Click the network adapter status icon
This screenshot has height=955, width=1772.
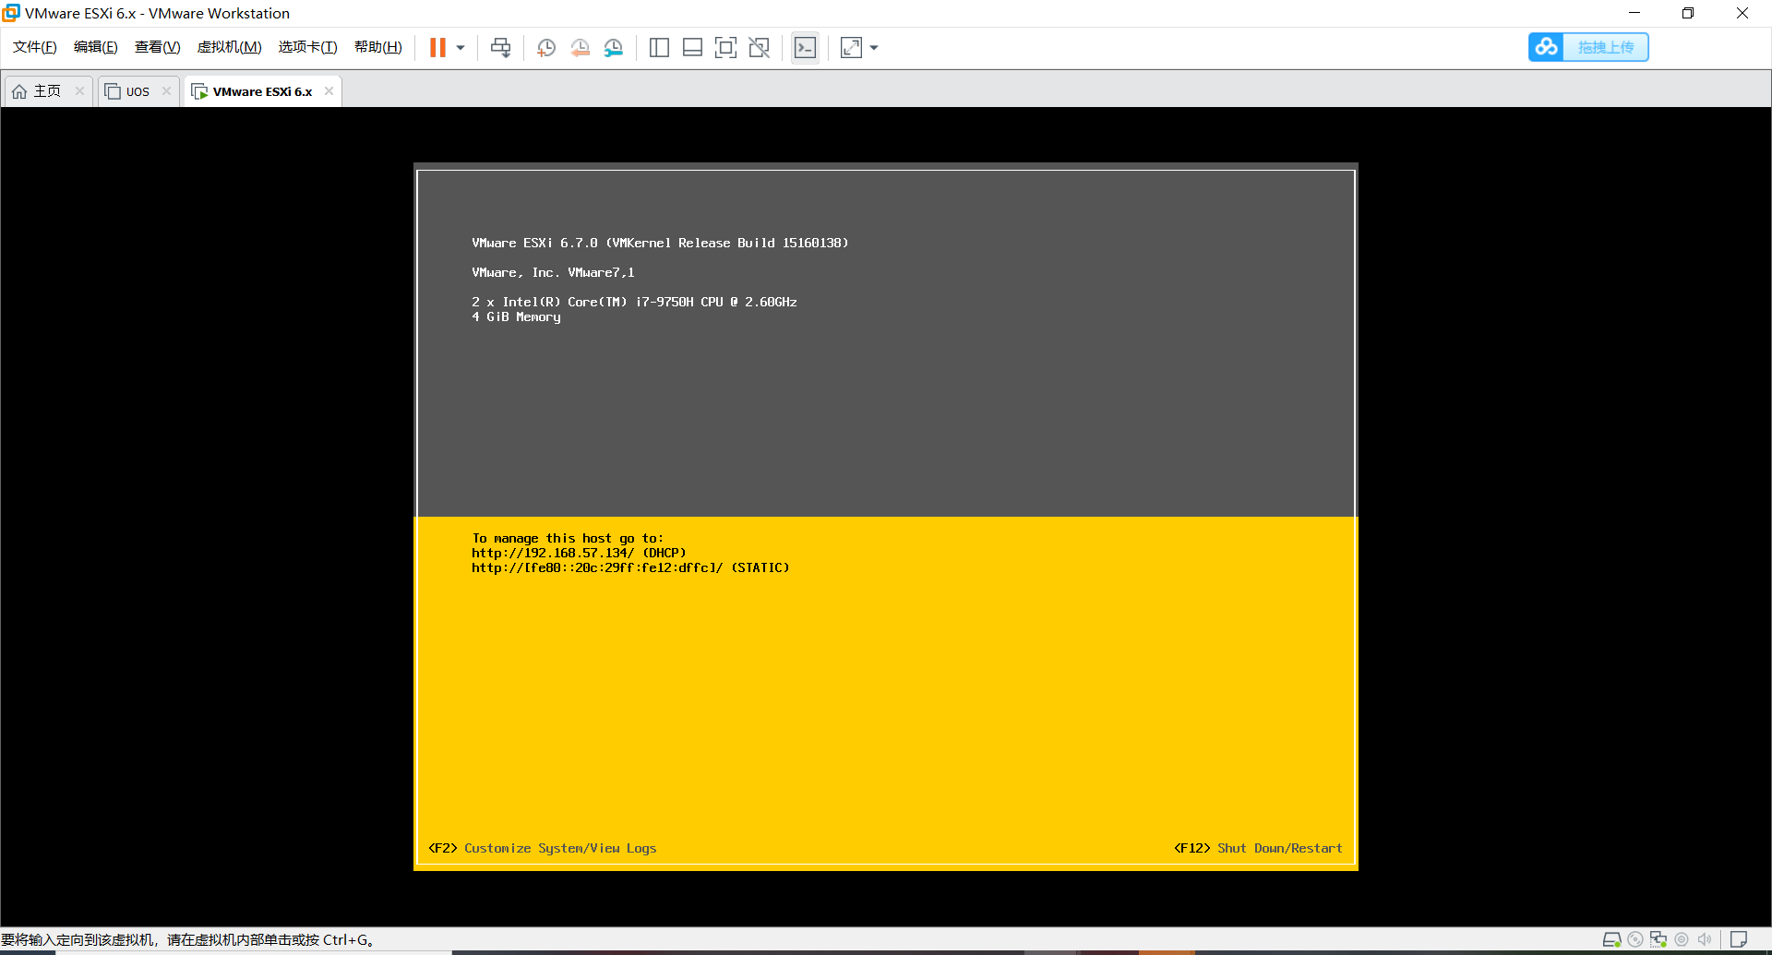click(x=1658, y=939)
